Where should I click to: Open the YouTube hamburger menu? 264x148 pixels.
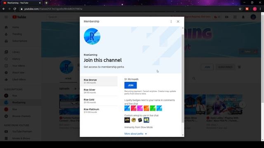click(x=6, y=17)
